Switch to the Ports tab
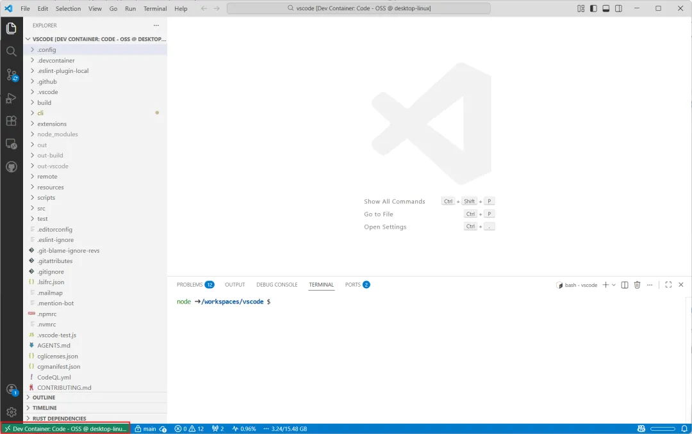The width and height of the screenshot is (692, 434). [358, 285]
